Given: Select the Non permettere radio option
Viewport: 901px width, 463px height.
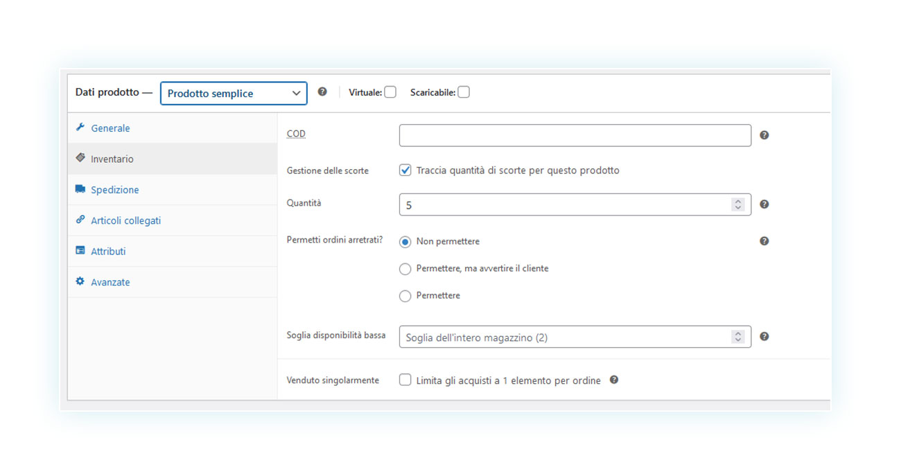Looking at the screenshot, I should (x=405, y=242).
